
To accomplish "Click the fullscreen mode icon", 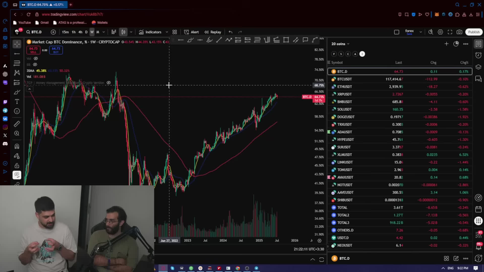I will (x=450, y=32).
